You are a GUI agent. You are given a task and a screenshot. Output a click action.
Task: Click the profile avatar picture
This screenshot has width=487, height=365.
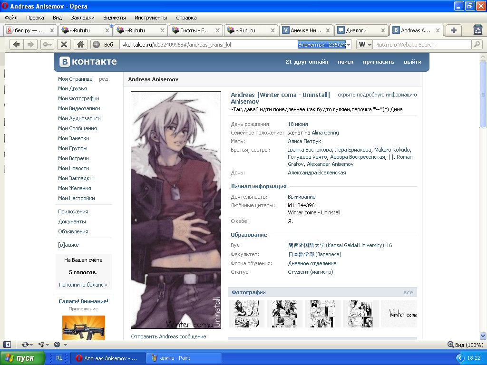176,210
